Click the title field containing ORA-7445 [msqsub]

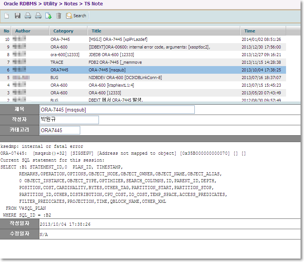coord(117,110)
